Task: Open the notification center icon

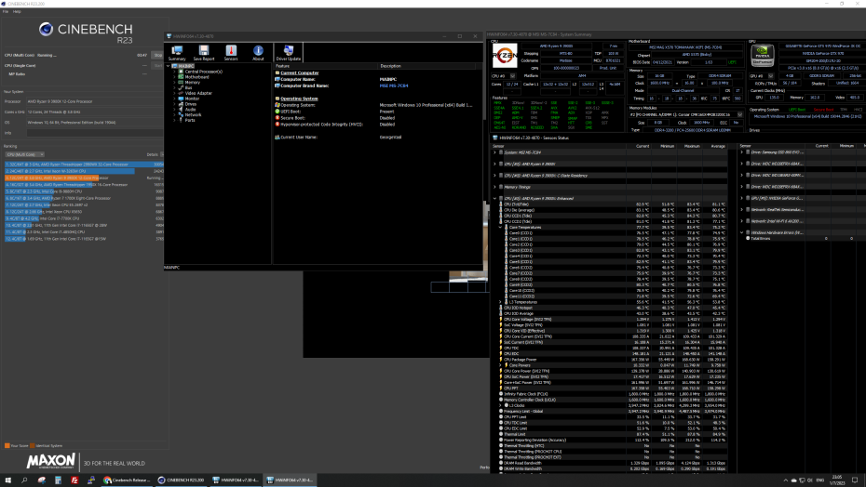Action: pos(855,480)
